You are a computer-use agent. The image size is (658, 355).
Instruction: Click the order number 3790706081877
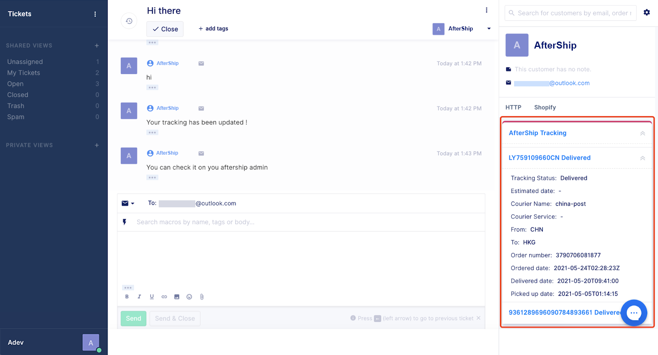point(578,255)
